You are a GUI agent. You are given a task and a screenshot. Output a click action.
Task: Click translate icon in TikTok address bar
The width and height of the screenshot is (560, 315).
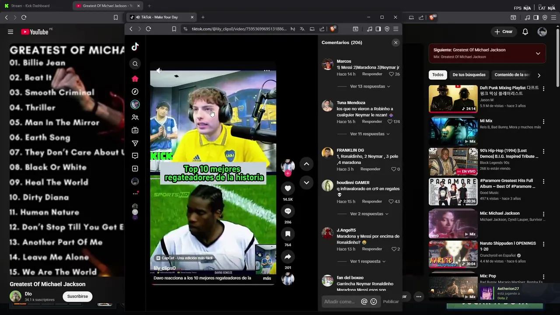pyautogui.click(x=302, y=29)
